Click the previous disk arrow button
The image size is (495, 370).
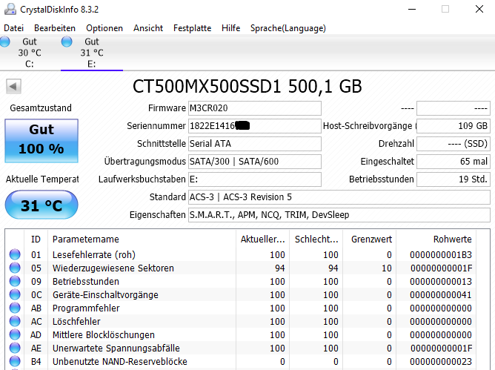point(13,86)
